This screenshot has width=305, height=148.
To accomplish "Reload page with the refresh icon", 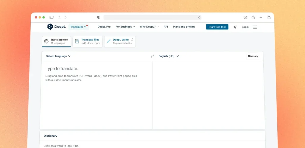I will coord(199,17).
